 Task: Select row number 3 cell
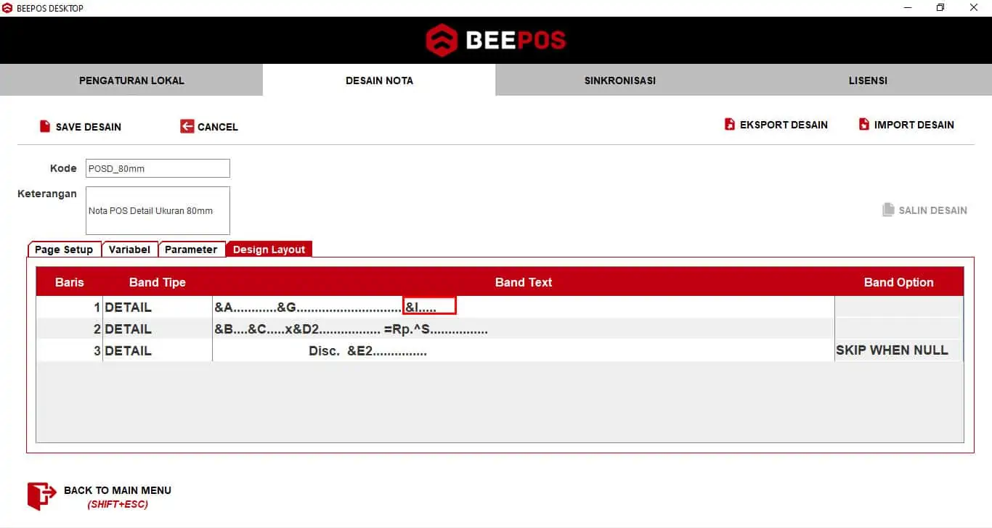point(70,350)
